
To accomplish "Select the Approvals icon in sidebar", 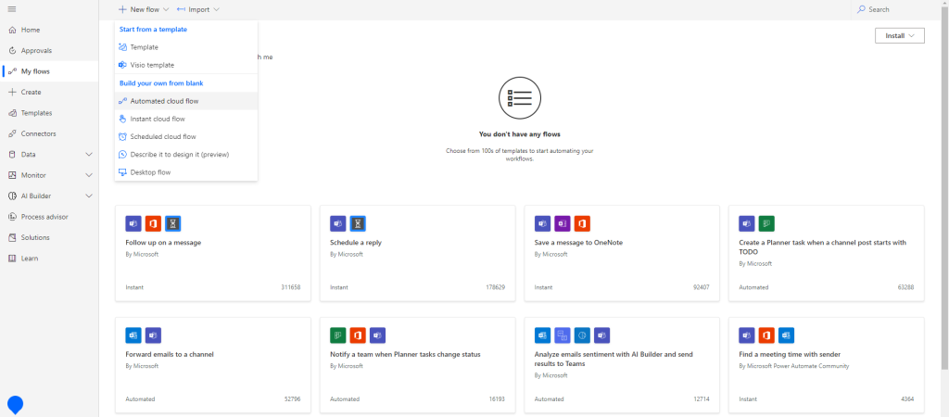I will 12,51.
